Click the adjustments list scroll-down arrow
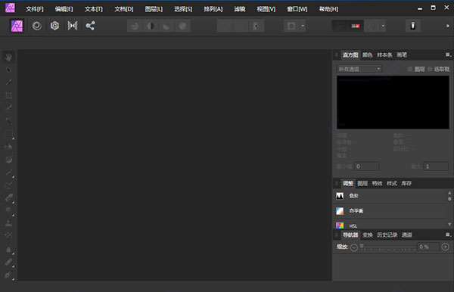 449,224
